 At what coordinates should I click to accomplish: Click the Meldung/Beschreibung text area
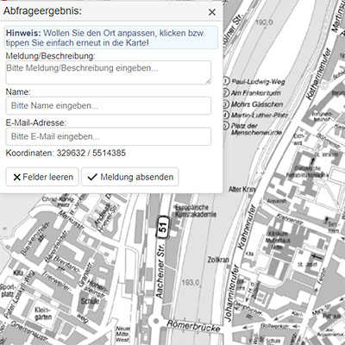click(109, 72)
